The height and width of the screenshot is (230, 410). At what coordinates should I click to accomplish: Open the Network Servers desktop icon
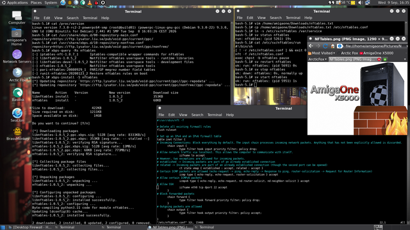click(x=17, y=56)
